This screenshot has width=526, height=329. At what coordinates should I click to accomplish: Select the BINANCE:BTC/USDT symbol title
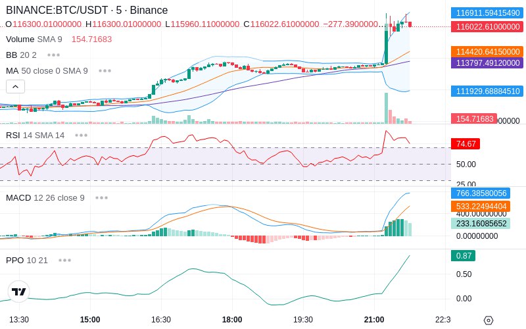pos(57,10)
